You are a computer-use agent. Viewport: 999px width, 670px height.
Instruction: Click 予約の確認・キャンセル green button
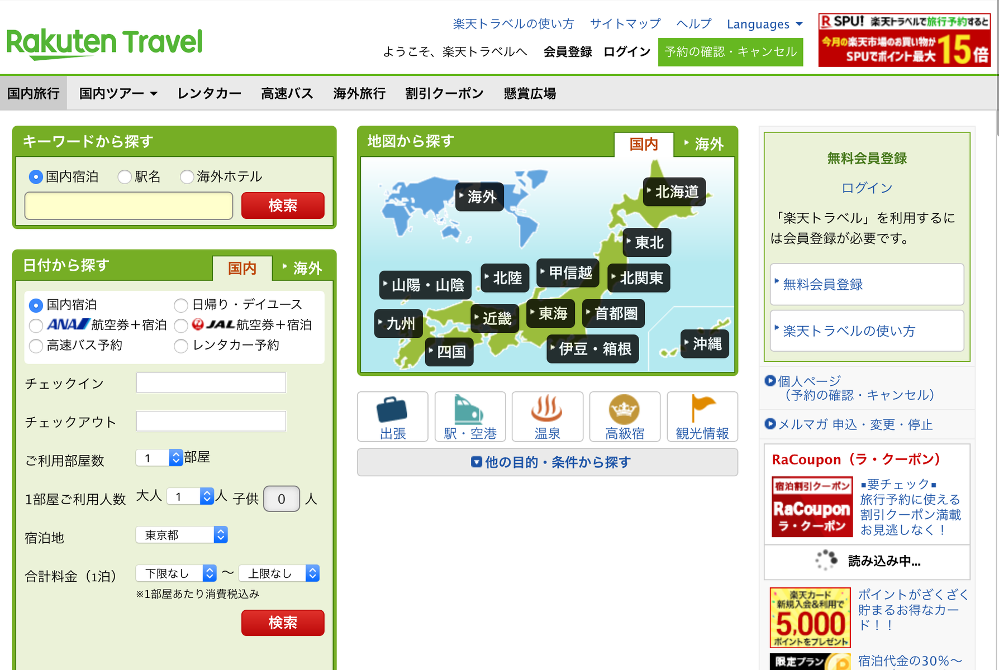pyautogui.click(x=731, y=52)
